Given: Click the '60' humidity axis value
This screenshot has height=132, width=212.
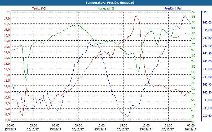Looking at the screenshot, I should (194, 55).
